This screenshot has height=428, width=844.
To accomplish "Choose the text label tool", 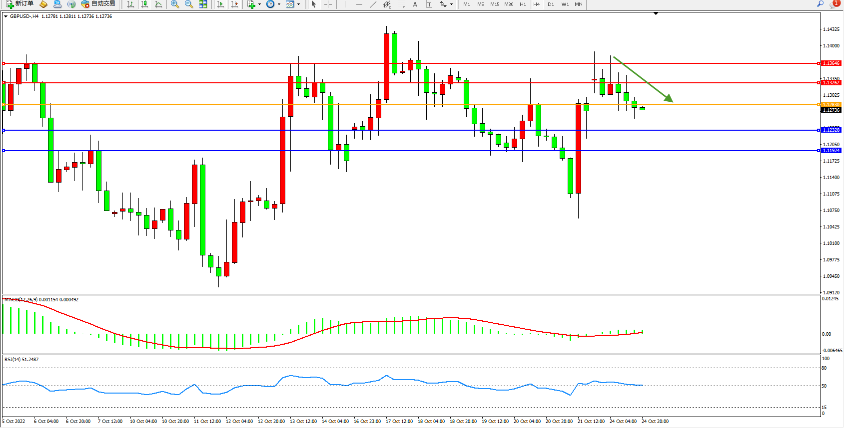I will tap(415, 4).
